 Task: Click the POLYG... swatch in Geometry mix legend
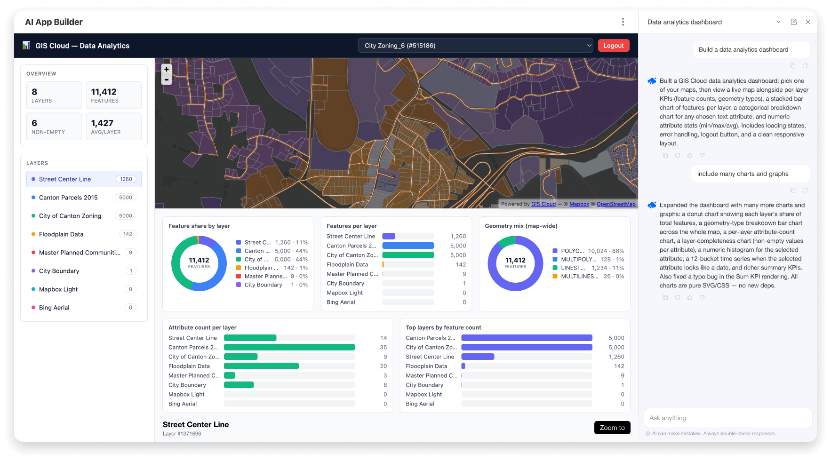point(555,251)
